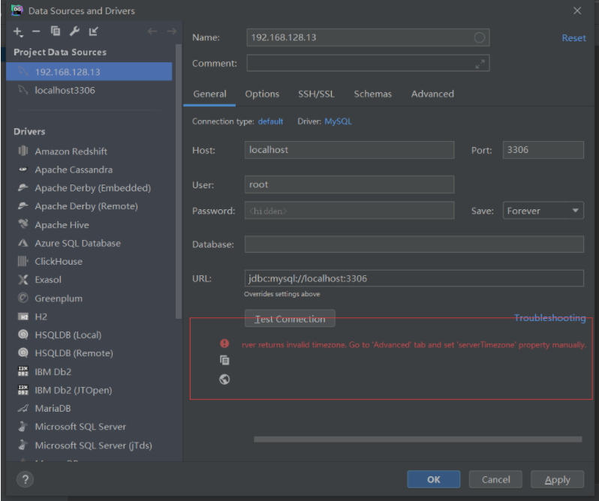Image resolution: width=599 pixels, height=501 pixels.
Task: Select the Exasol driver
Action: point(48,280)
